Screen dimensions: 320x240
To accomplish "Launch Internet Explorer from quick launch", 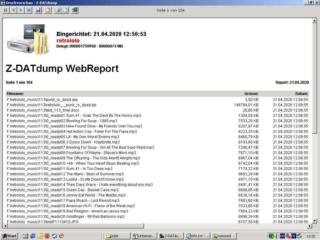I will point(32,236).
